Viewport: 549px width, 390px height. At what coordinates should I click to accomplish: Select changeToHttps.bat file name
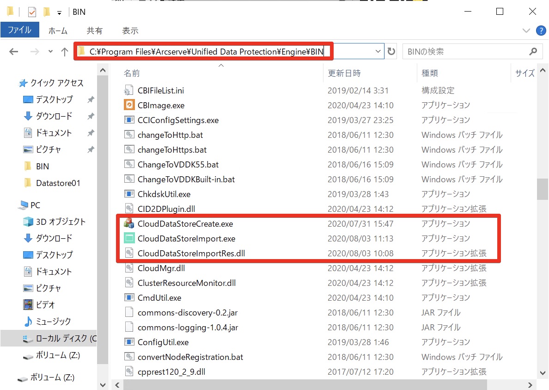(172, 150)
